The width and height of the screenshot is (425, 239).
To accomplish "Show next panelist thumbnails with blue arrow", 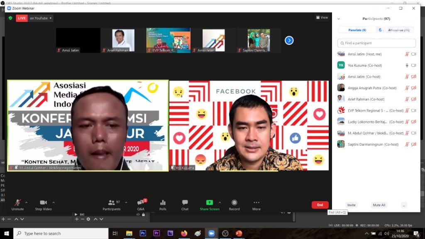I will [289, 40].
